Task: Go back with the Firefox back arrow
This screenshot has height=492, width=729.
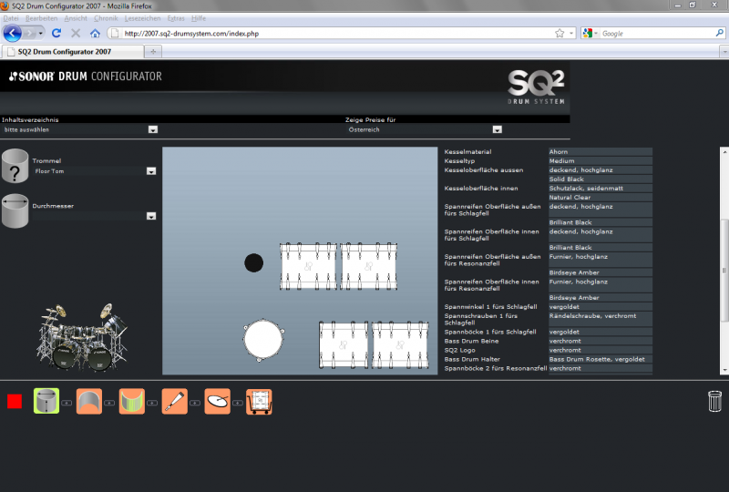Action: pos(13,34)
